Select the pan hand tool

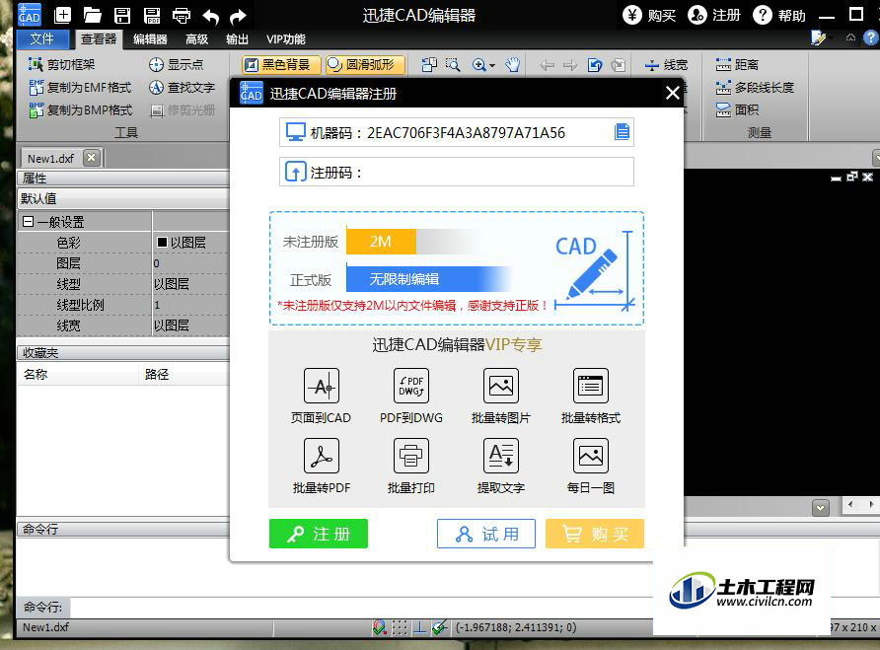[x=512, y=65]
